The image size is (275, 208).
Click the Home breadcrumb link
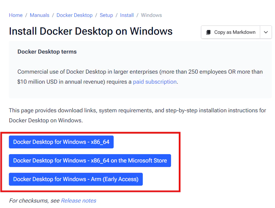pyautogui.click(x=15, y=15)
